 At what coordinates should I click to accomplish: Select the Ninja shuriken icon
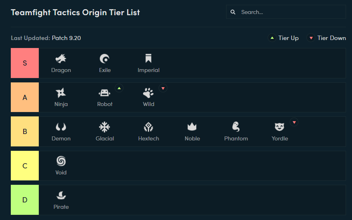(61, 93)
